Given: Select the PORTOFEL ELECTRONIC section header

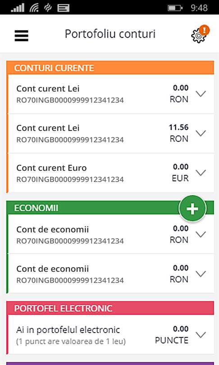Looking at the screenshot, I should (x=110, y=308).
